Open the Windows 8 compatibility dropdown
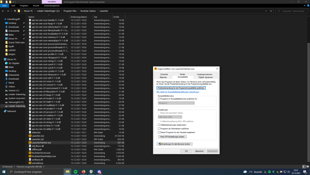The image size is (310, 175). click(176, 103)
